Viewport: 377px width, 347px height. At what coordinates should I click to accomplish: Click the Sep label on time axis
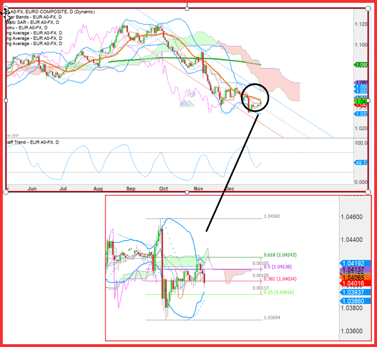[x=131, y=189]
